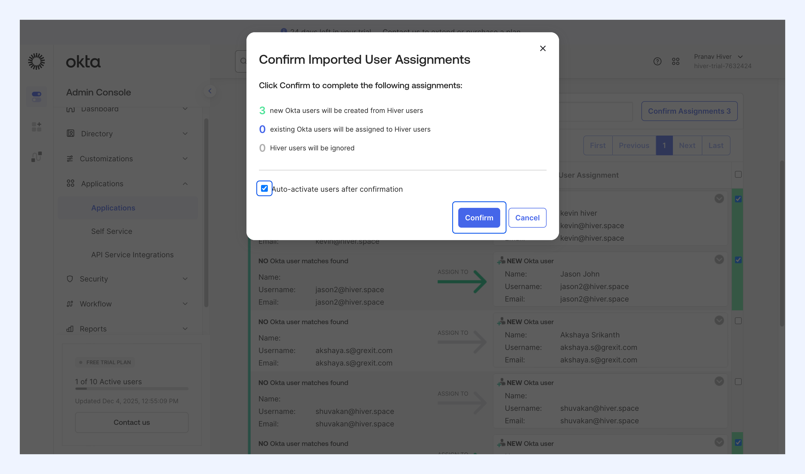This screenshot has height=474, width=805.
Task: Open the Security menu label
Action: pyautogui.click(x=94, y=279)
